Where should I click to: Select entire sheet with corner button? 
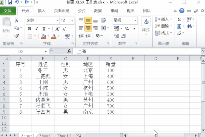[4, 59]
